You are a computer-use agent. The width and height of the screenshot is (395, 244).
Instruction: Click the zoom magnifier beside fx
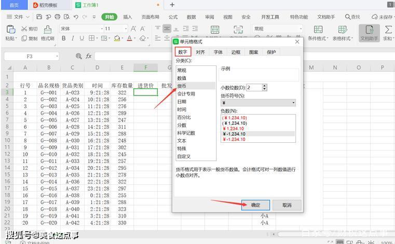78,56
